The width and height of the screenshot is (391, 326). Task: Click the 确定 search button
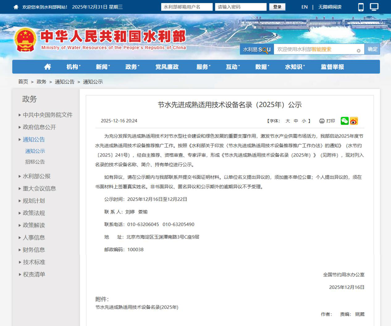[x=372, y=49]
